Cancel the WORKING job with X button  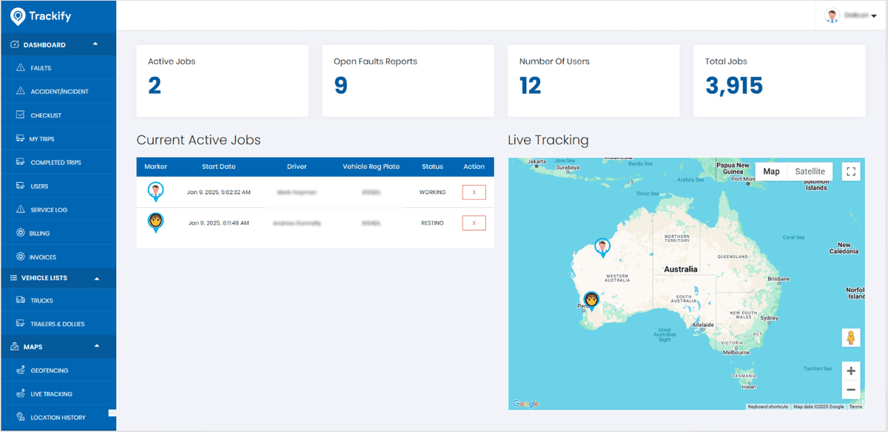click(x=474, y=192)
